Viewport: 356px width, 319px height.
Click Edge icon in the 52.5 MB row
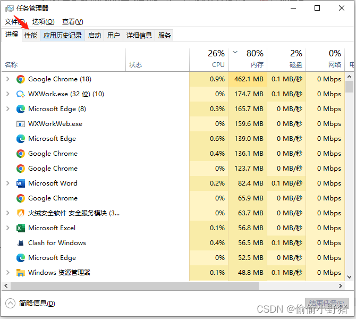(21, 258)
